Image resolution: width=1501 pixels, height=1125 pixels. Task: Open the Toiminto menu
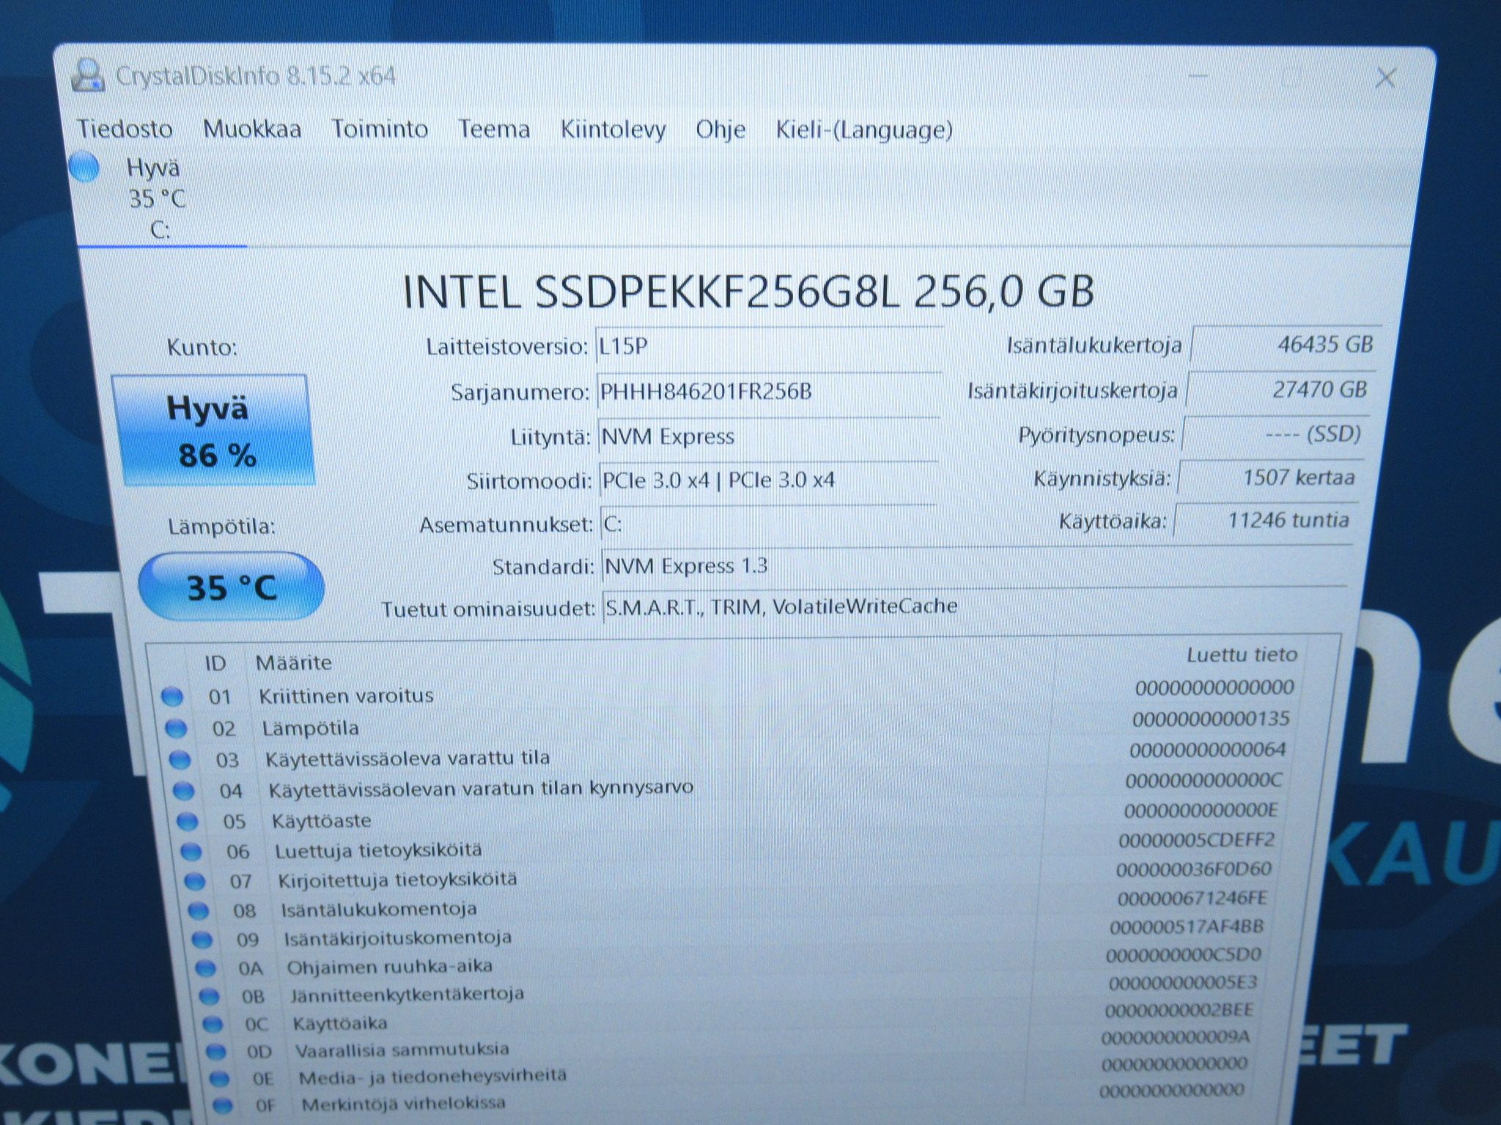(x=380, y=129)
